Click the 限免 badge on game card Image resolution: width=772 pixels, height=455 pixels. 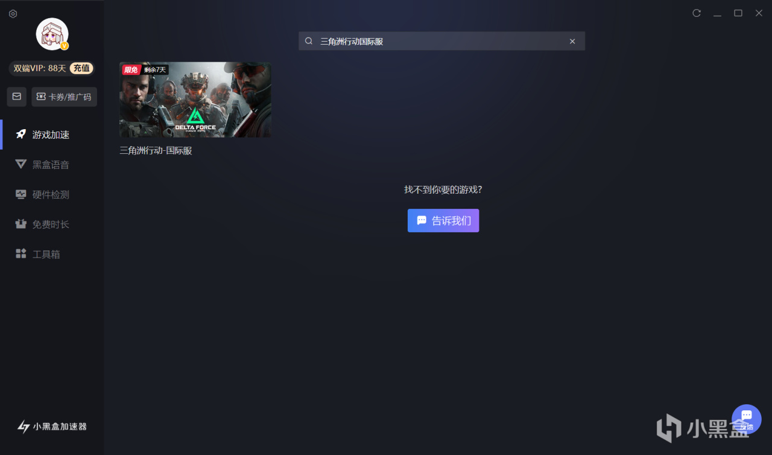tap(131, 69)
